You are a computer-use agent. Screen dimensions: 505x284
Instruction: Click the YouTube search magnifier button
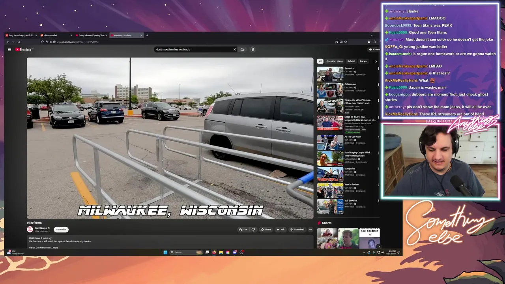coord(242,49)
